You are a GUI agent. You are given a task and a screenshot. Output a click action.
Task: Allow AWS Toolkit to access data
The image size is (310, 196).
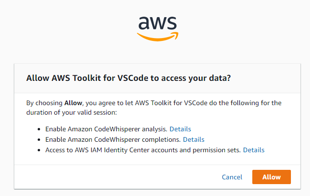(271, 177)
